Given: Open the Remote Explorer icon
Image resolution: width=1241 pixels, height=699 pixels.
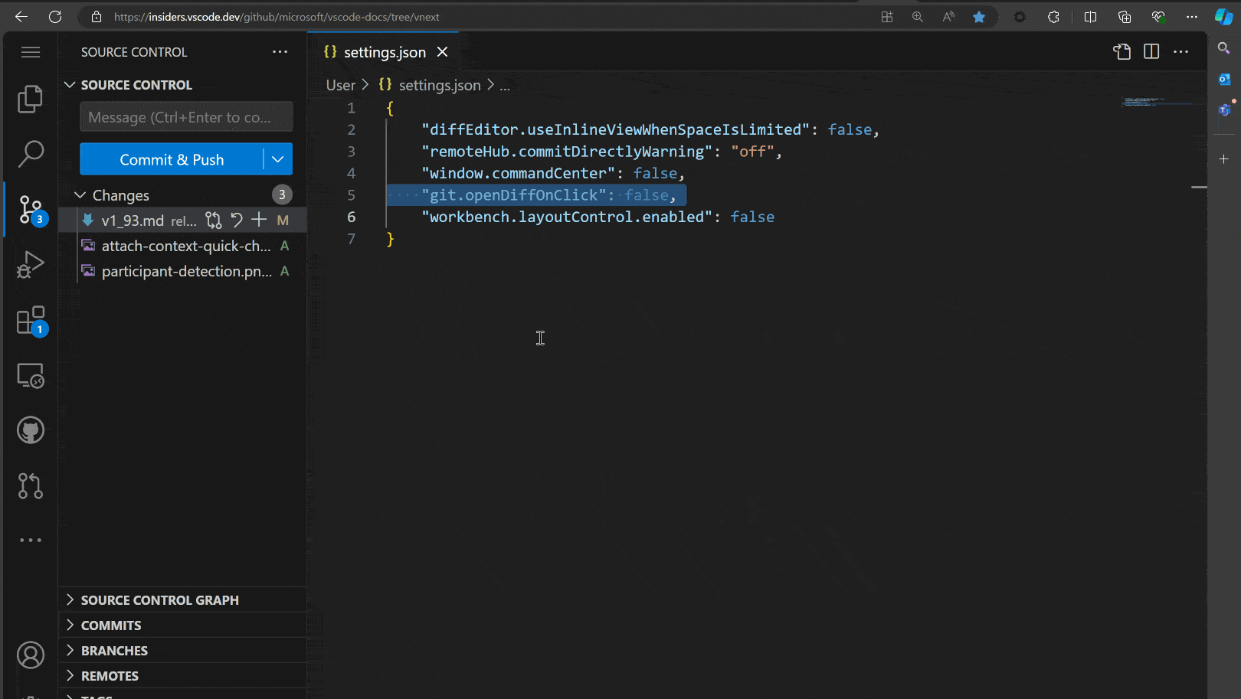Looking at the screenshot, I should coord(31,375).
